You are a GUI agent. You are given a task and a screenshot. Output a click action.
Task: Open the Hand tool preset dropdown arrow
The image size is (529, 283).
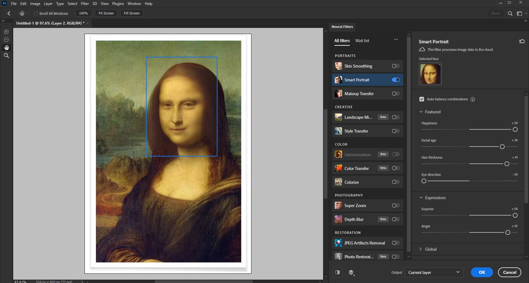(28, 13)
